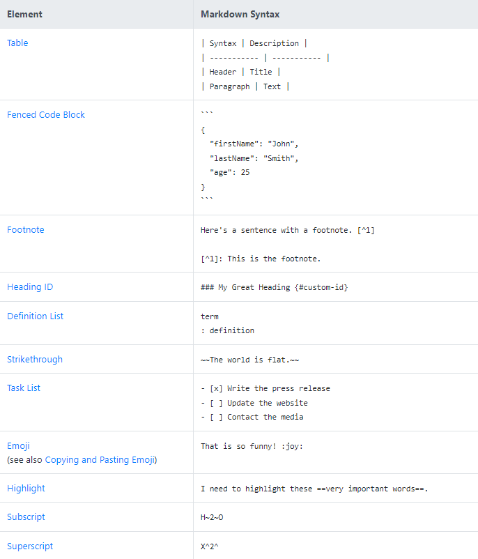478x559 pixels.
Task: Click '### My Great Heading {#custom-id}' text
Action: tap(274, 287)
